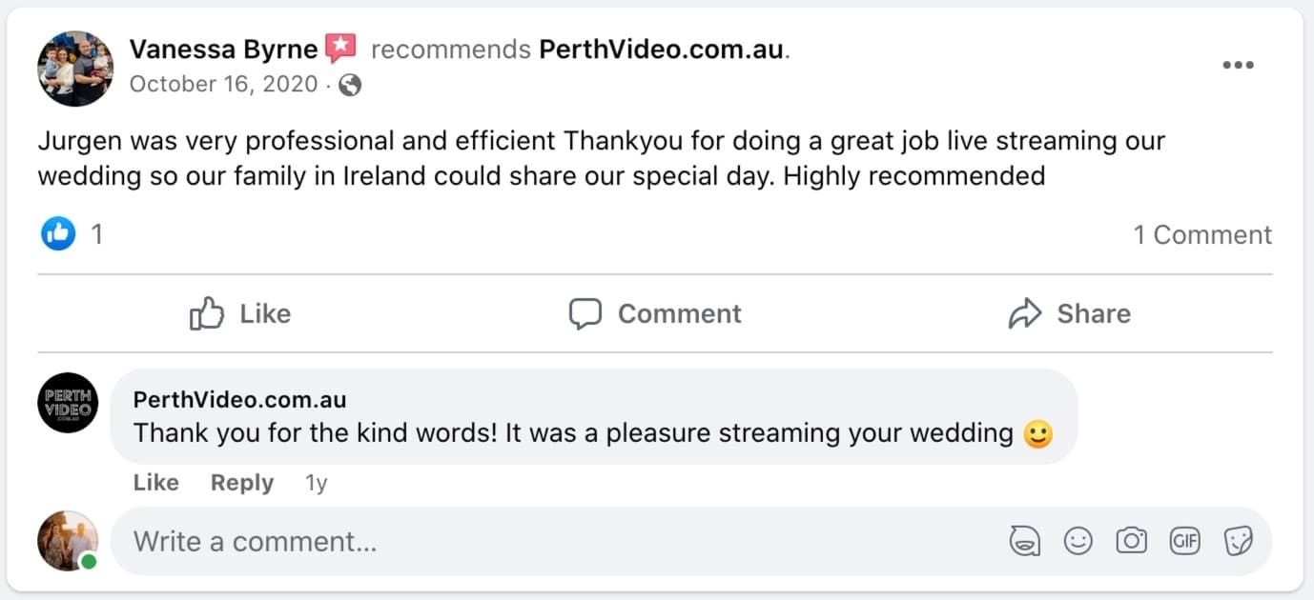Like Vanessa Byrne's post

pyautogui.click(x=240, y=313)
